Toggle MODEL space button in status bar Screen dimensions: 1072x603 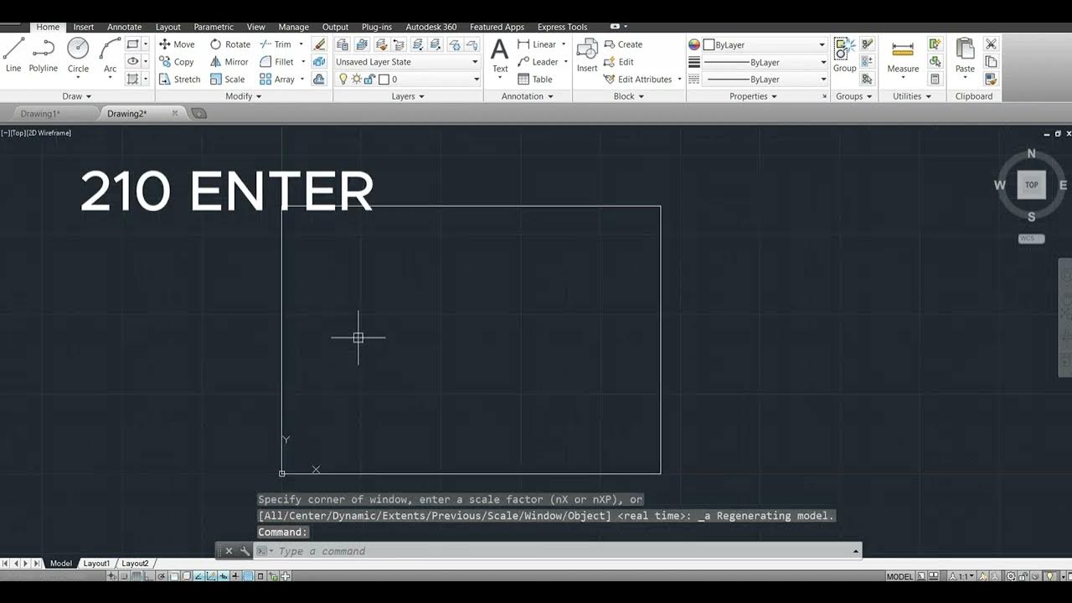899,576
